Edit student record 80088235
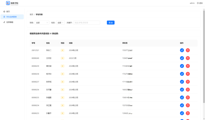This screenshot has height=120, width=205. [x=182, y=97]
